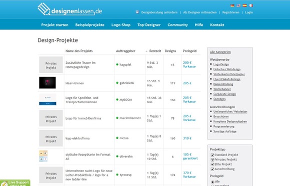The image size is (290, 186).
Task: Click Login link
Action: [249, 12]
